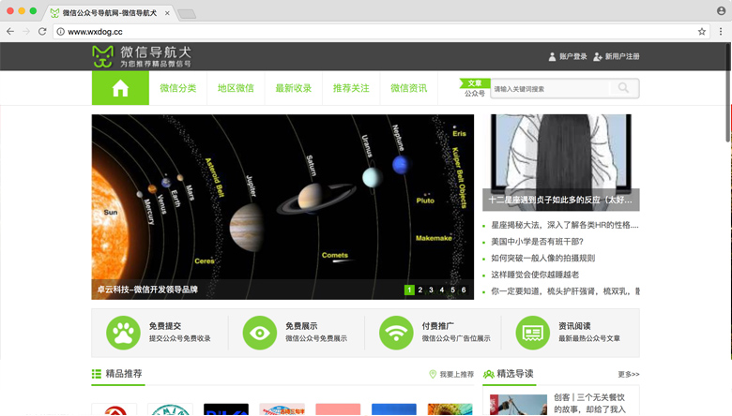Click the 精选导读 people icon
Image resolution: width=732 pixels, height=416 pixels.
488,374
